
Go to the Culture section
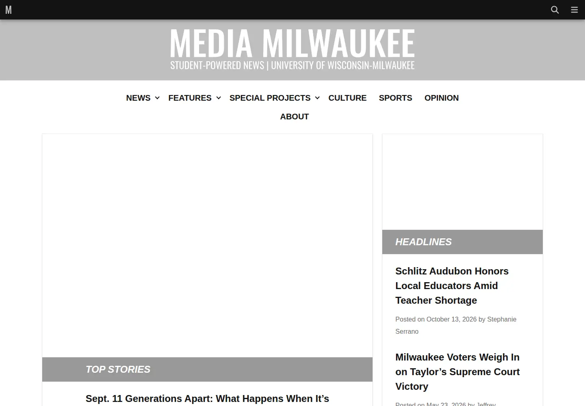pos(347,98)
